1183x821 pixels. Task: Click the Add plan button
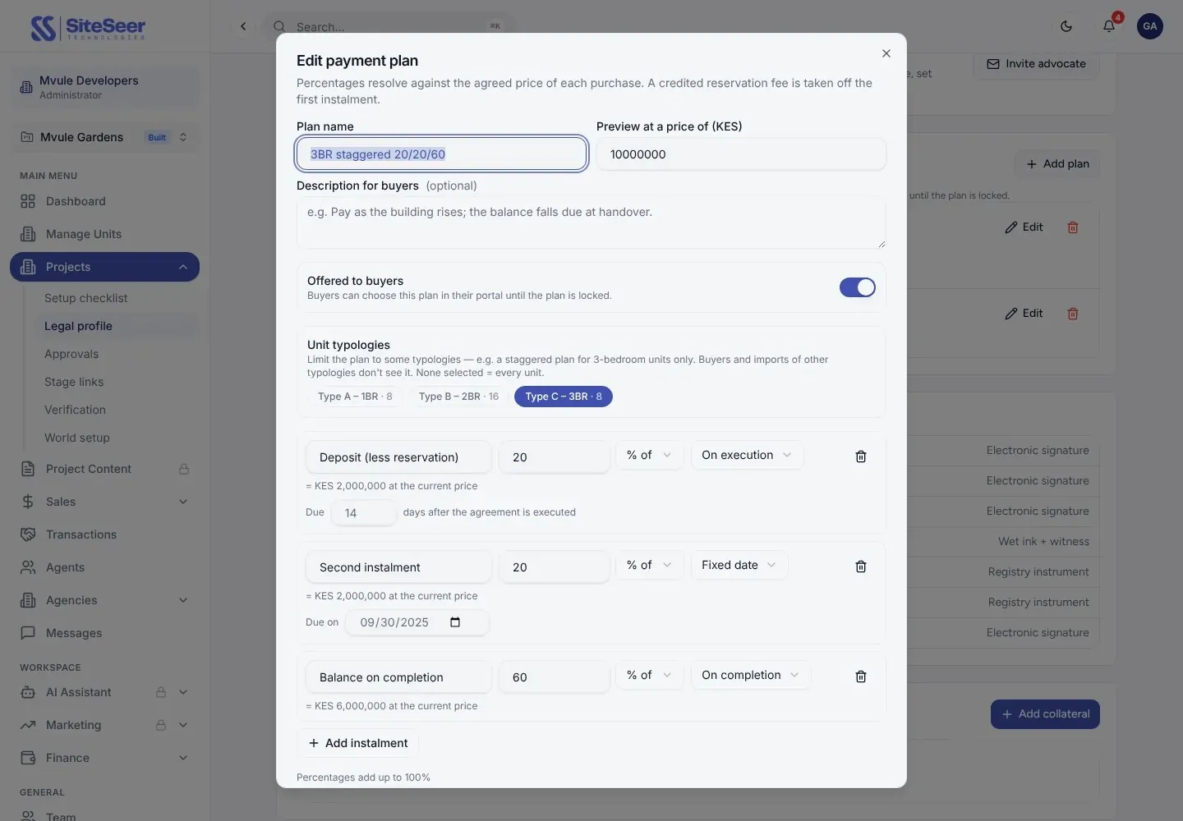(1057, 163)
